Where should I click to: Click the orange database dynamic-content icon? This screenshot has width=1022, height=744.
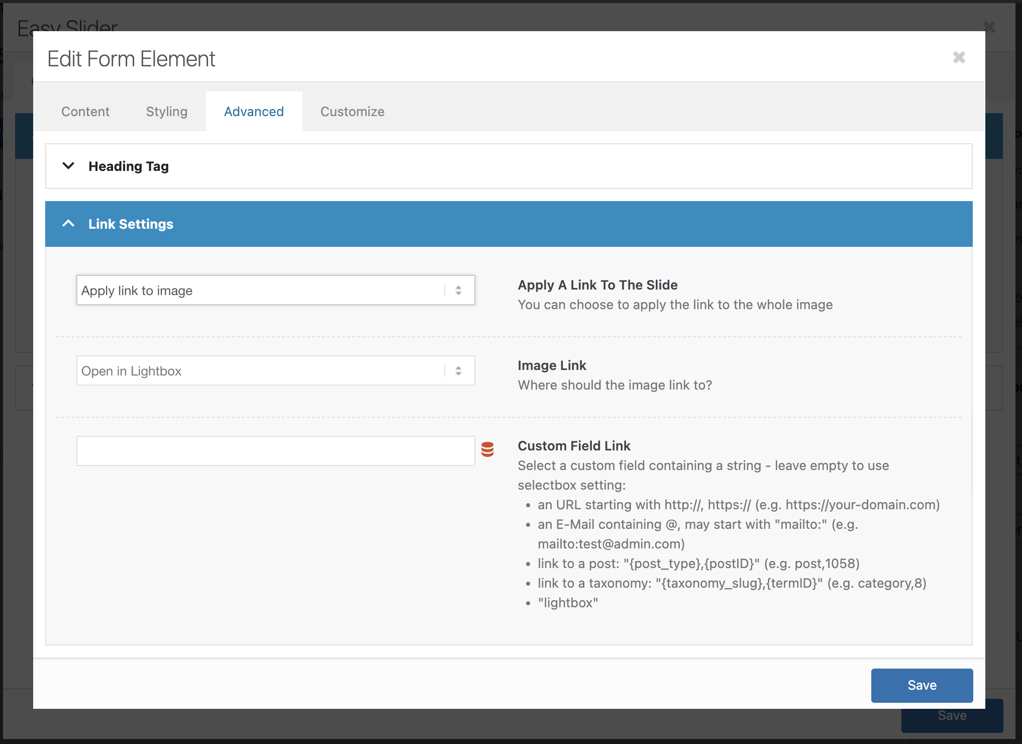[487, 449]
